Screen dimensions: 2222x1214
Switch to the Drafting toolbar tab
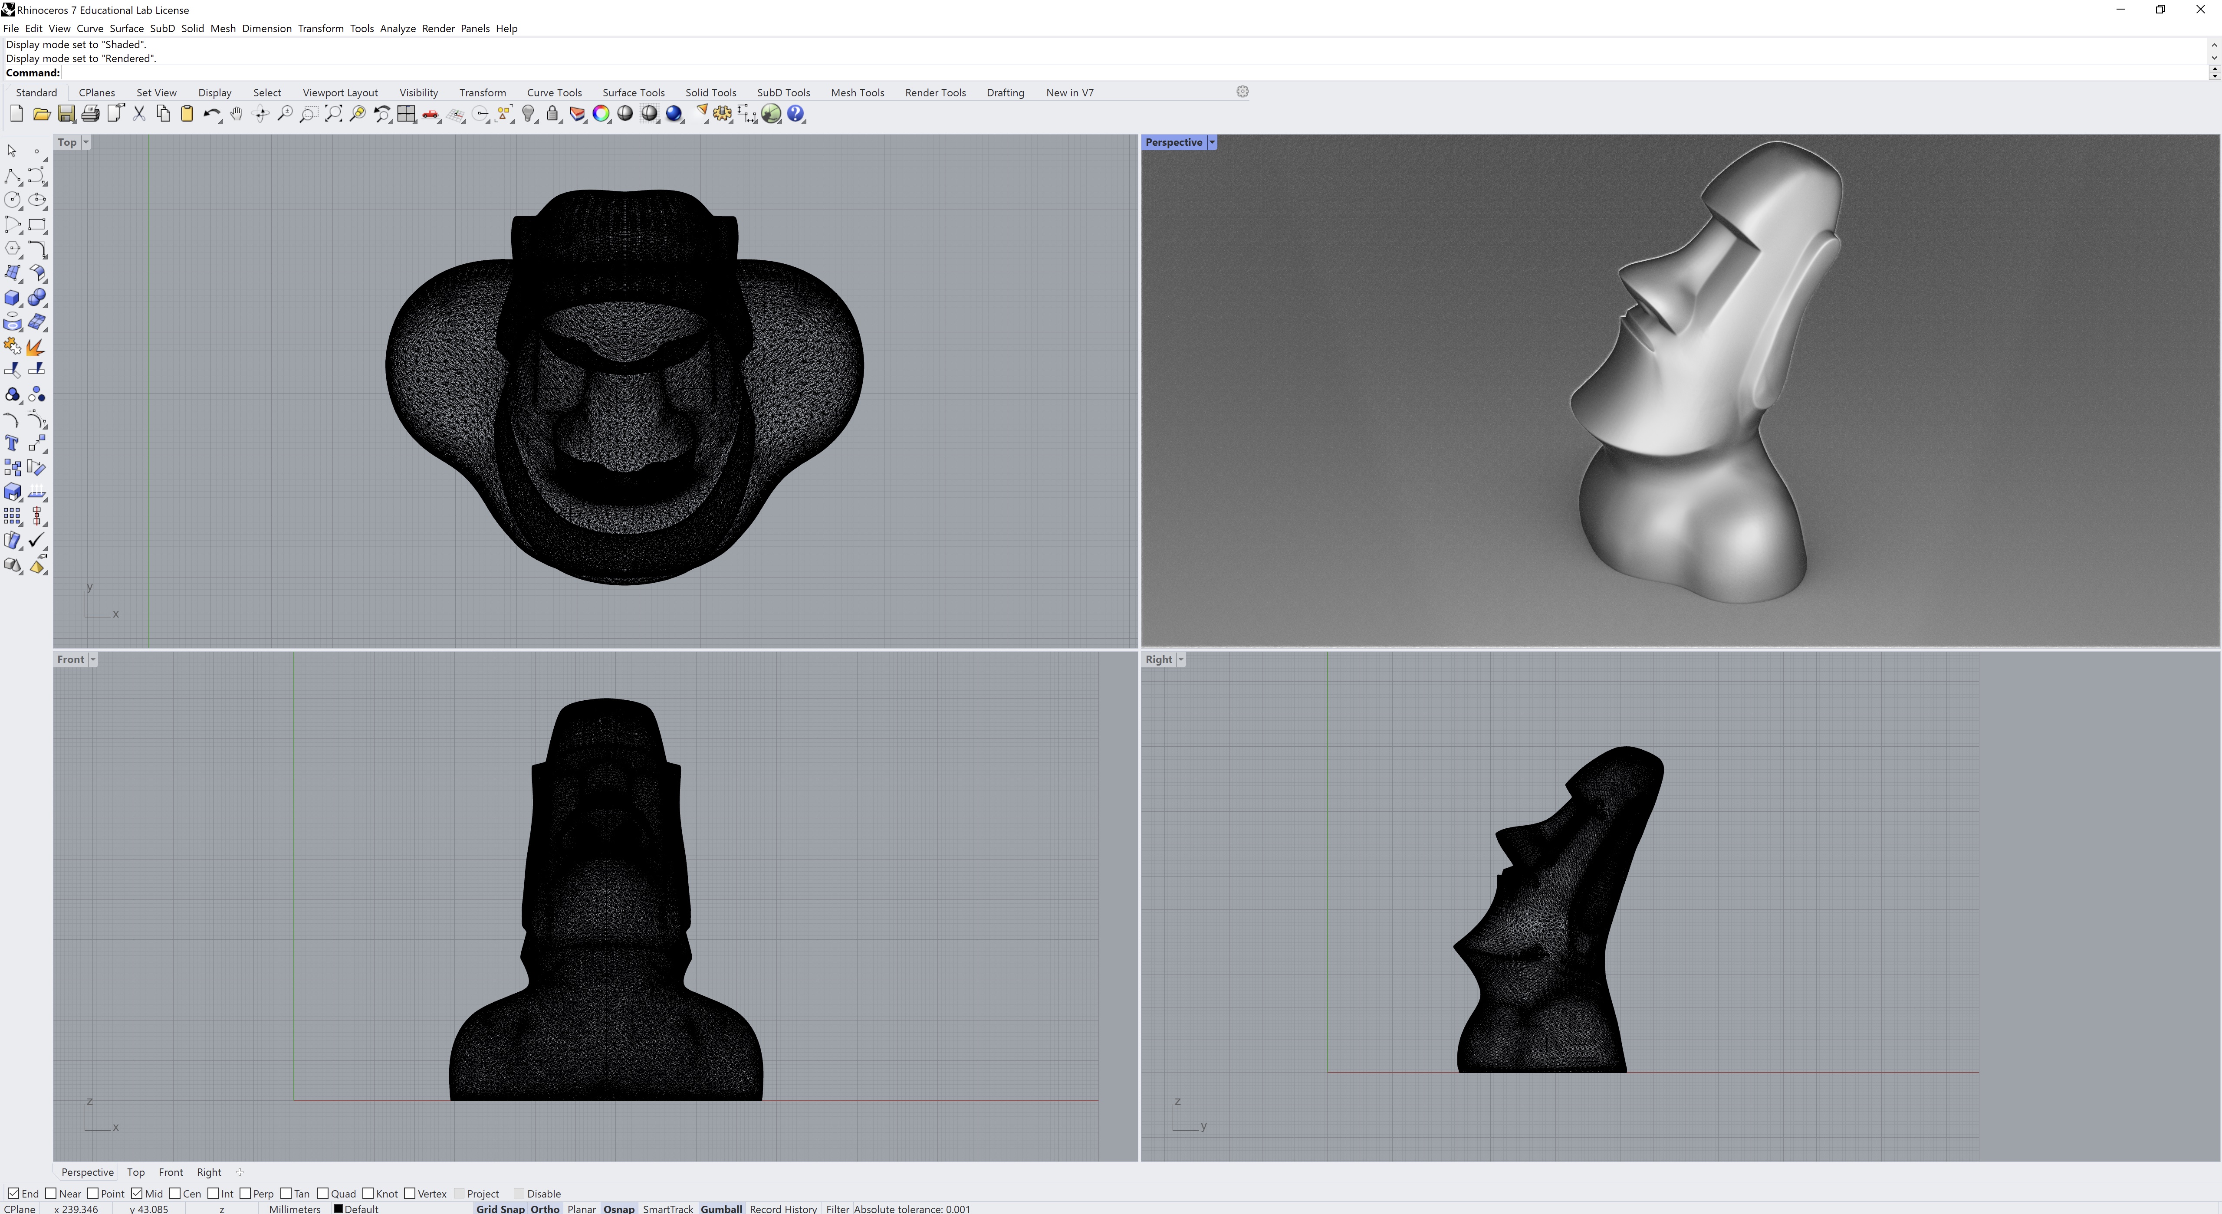coord(1005,92)
